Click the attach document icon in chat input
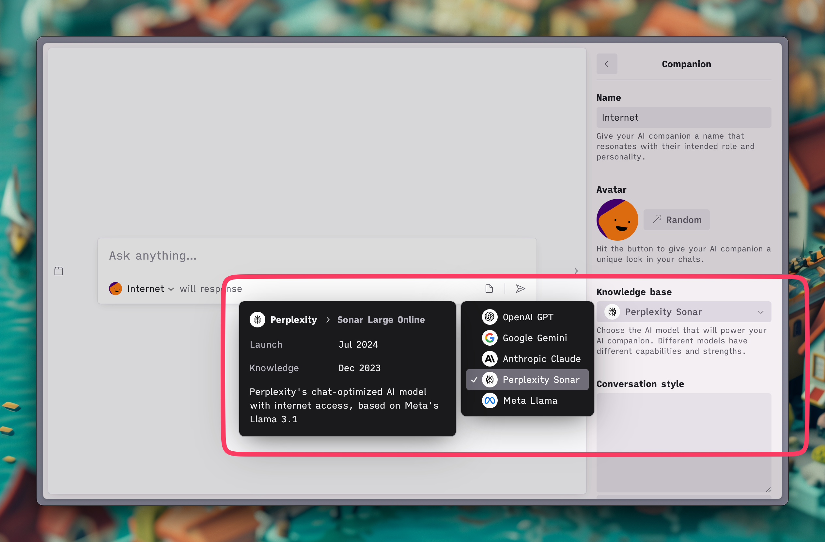 tap(489, 289)
